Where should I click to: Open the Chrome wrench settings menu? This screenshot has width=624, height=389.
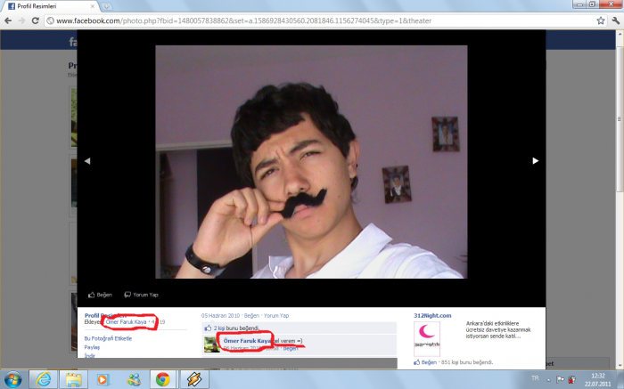coord(612,20)
